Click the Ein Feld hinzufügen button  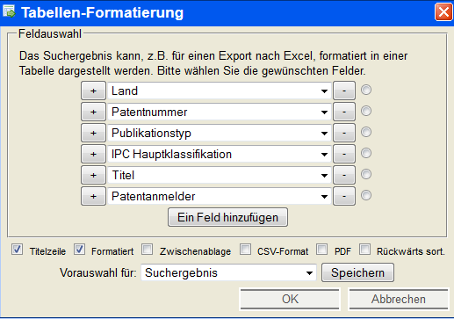pos(227,217)
